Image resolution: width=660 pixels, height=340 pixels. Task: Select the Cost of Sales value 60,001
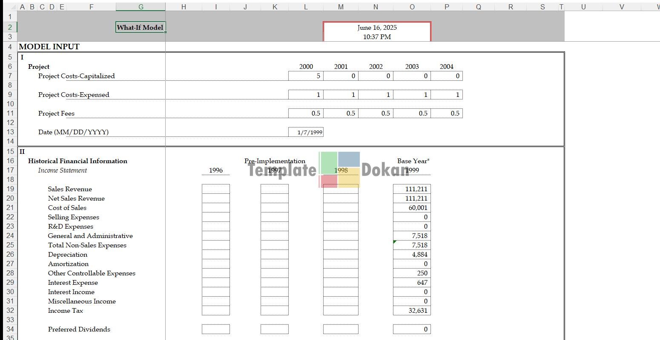click(x=412, y=208)
